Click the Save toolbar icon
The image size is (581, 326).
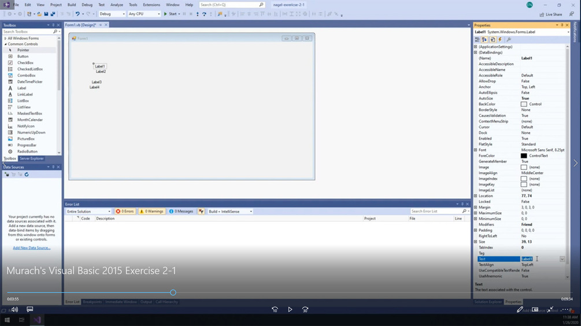coord(46,14)
